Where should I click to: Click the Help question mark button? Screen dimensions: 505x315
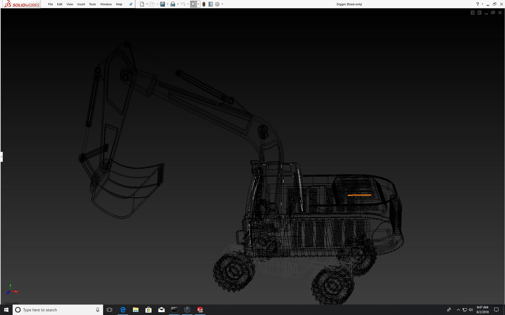[478, 4]
